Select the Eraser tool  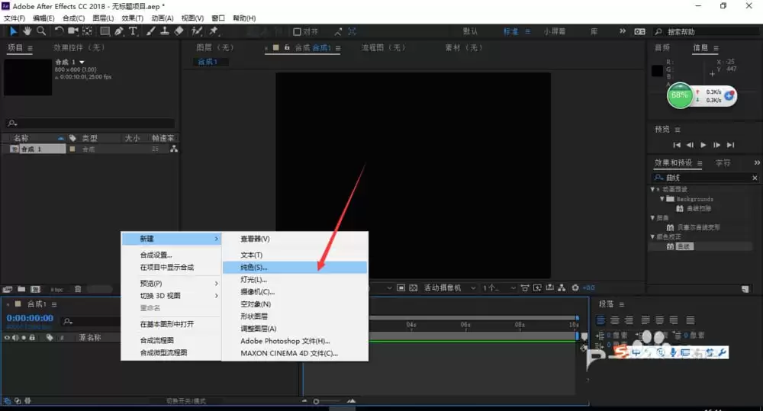(x=179, y=31)
